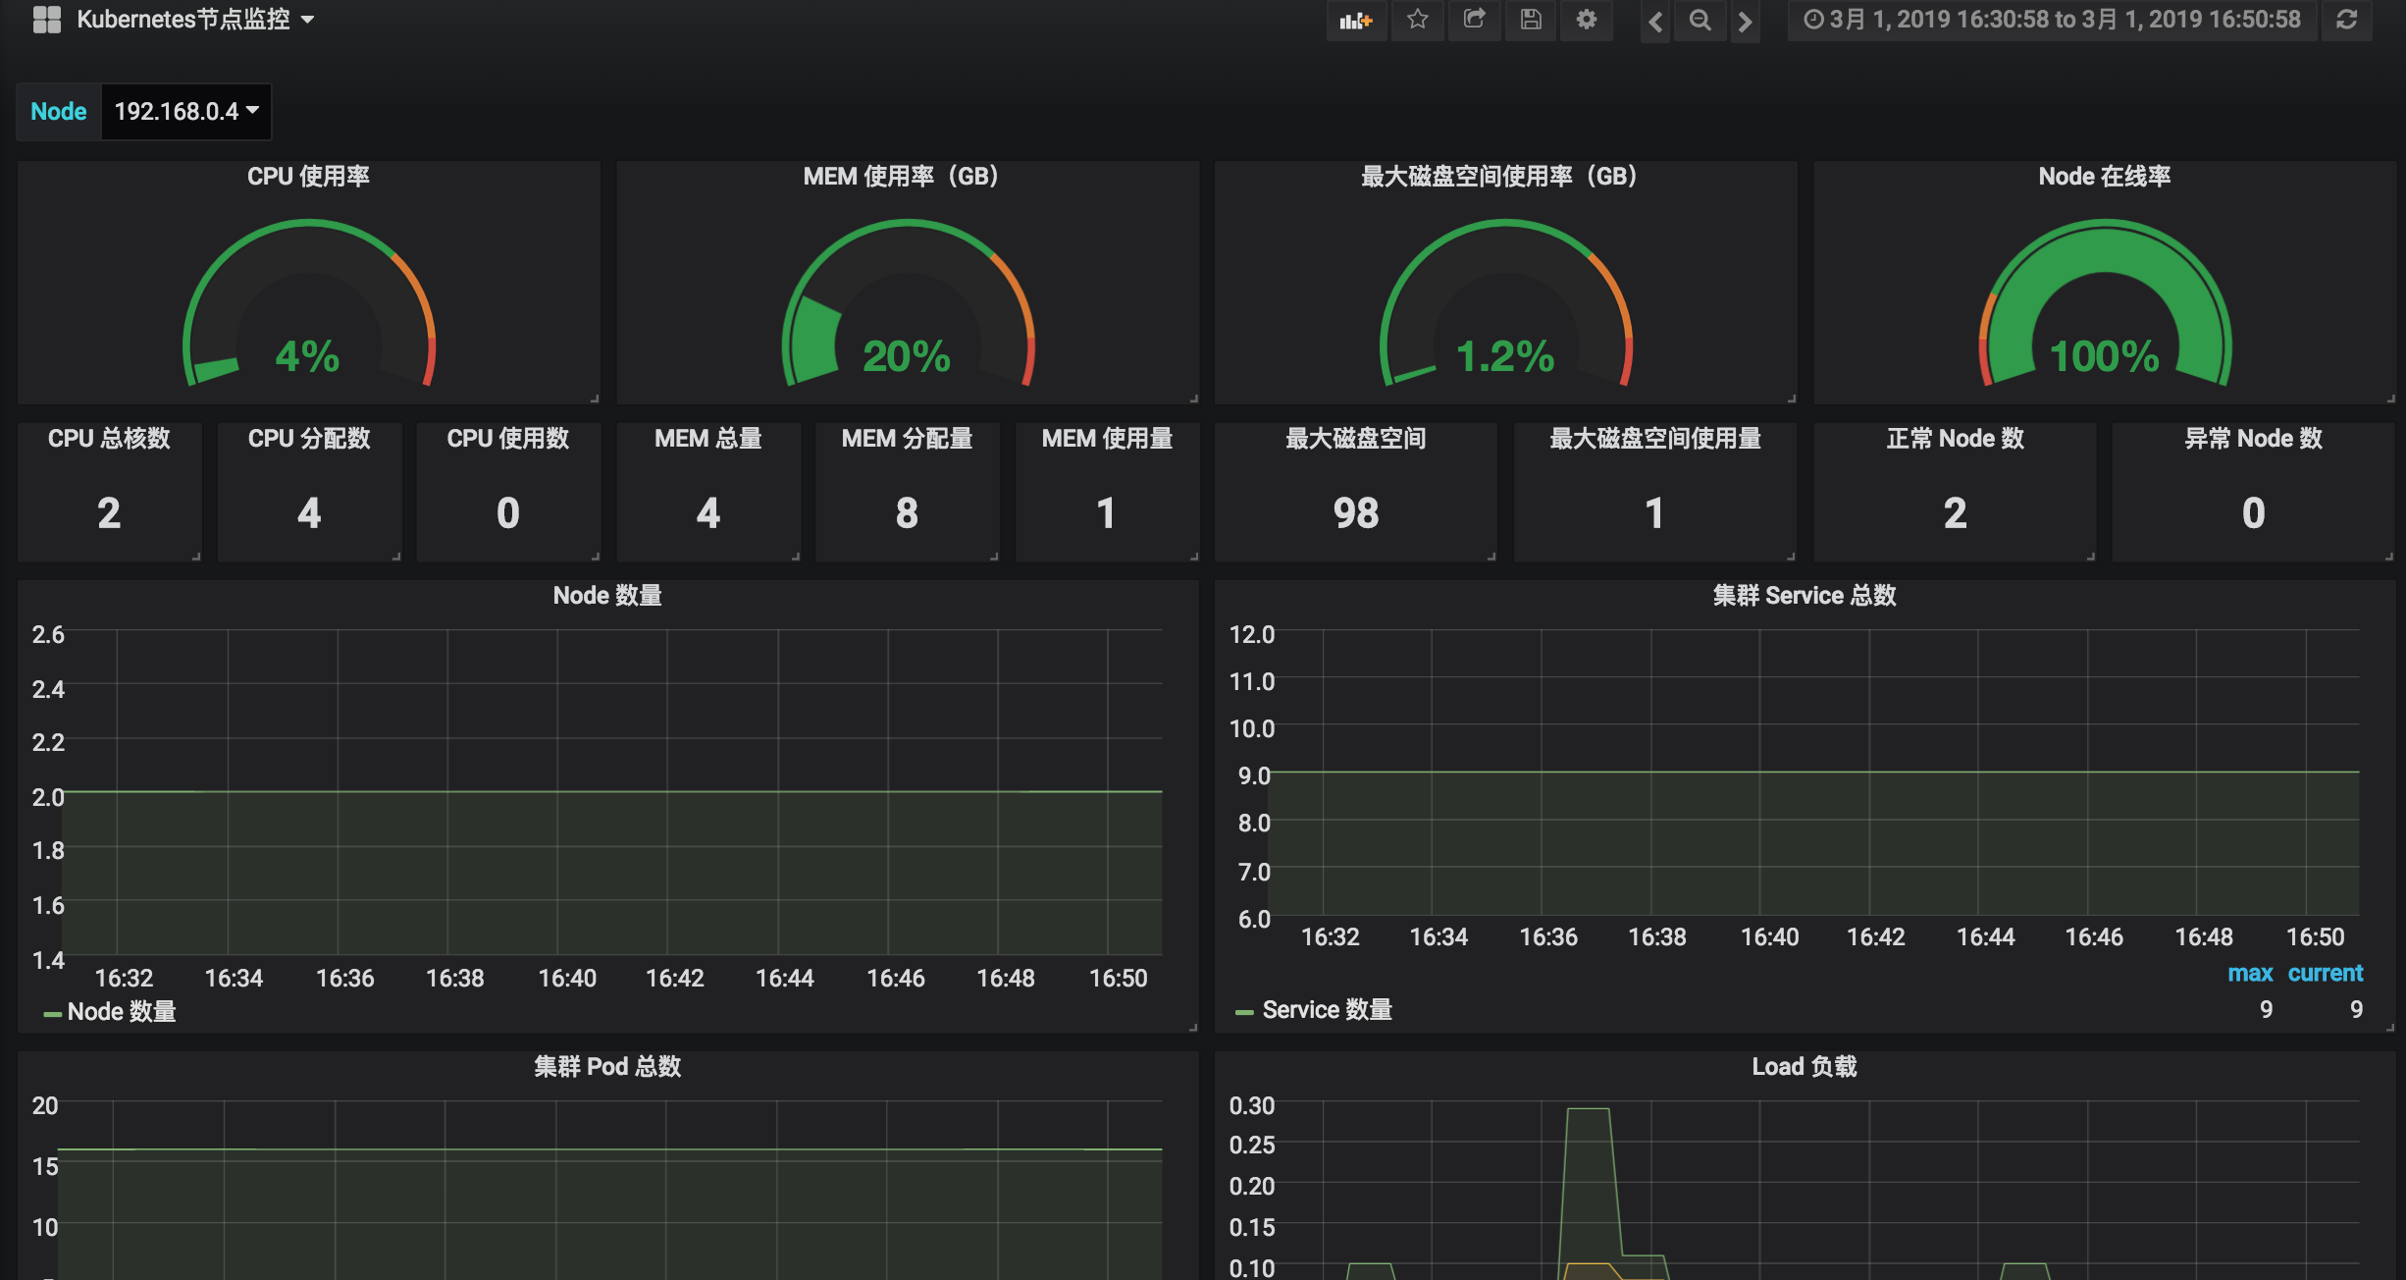Screen dimensions: 2406x1280
Task: Click the 最大磁盘空间使用量 panel title
Action: pos(1655,439)
